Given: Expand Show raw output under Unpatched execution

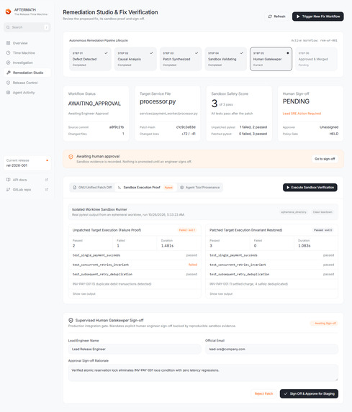Looking at the screenshot, I should 84,294.
